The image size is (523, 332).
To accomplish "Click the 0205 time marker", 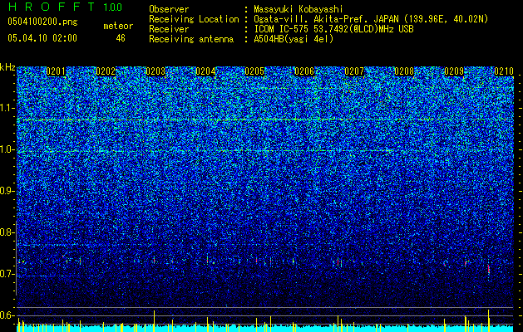I will 254,71.
